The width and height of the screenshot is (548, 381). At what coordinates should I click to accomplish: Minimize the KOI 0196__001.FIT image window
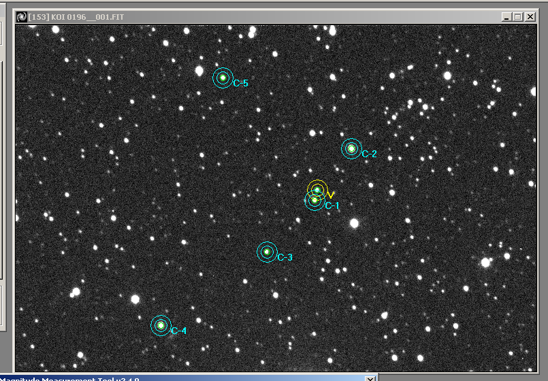pos(506,17)
